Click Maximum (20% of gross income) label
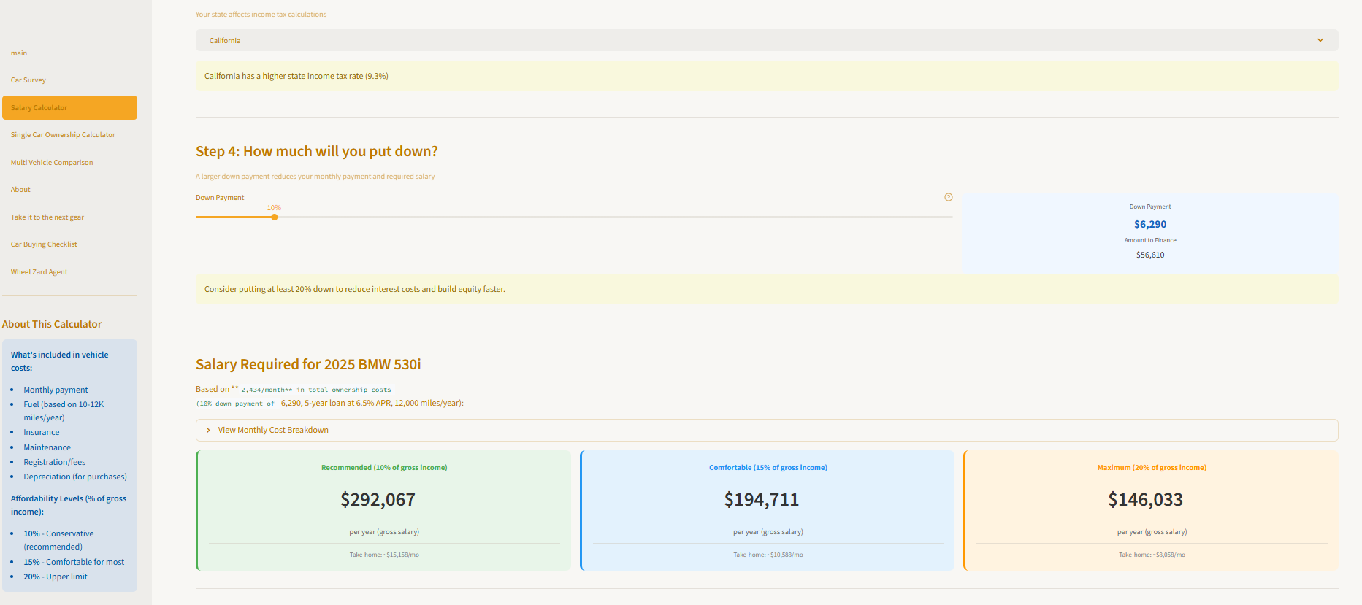1362x605 pixels. tap(1152, 468)
